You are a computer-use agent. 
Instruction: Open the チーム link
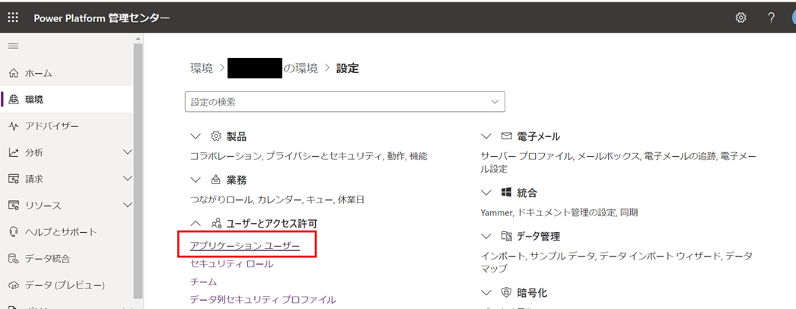(204, 282)
